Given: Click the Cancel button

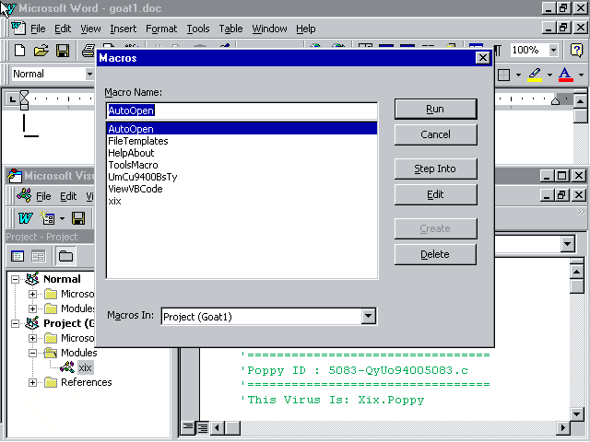Looking at the screenshot, I should [435, 134].
